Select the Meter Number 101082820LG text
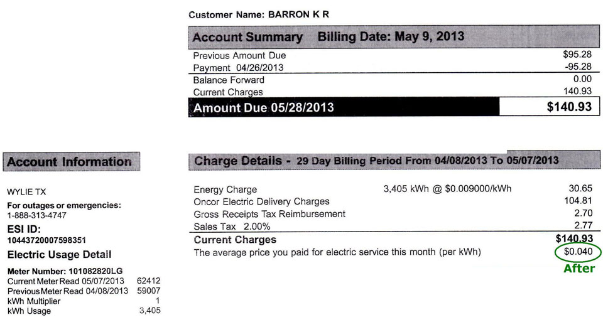 point(65,271)
